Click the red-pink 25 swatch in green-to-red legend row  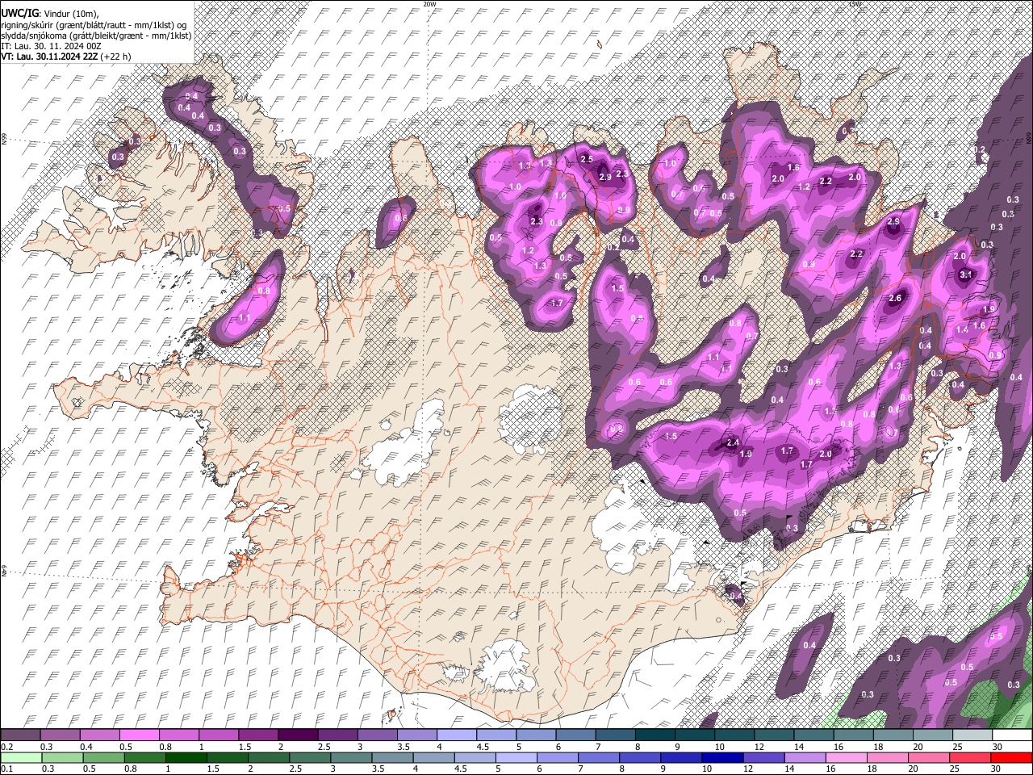click(x=972, y=757)
